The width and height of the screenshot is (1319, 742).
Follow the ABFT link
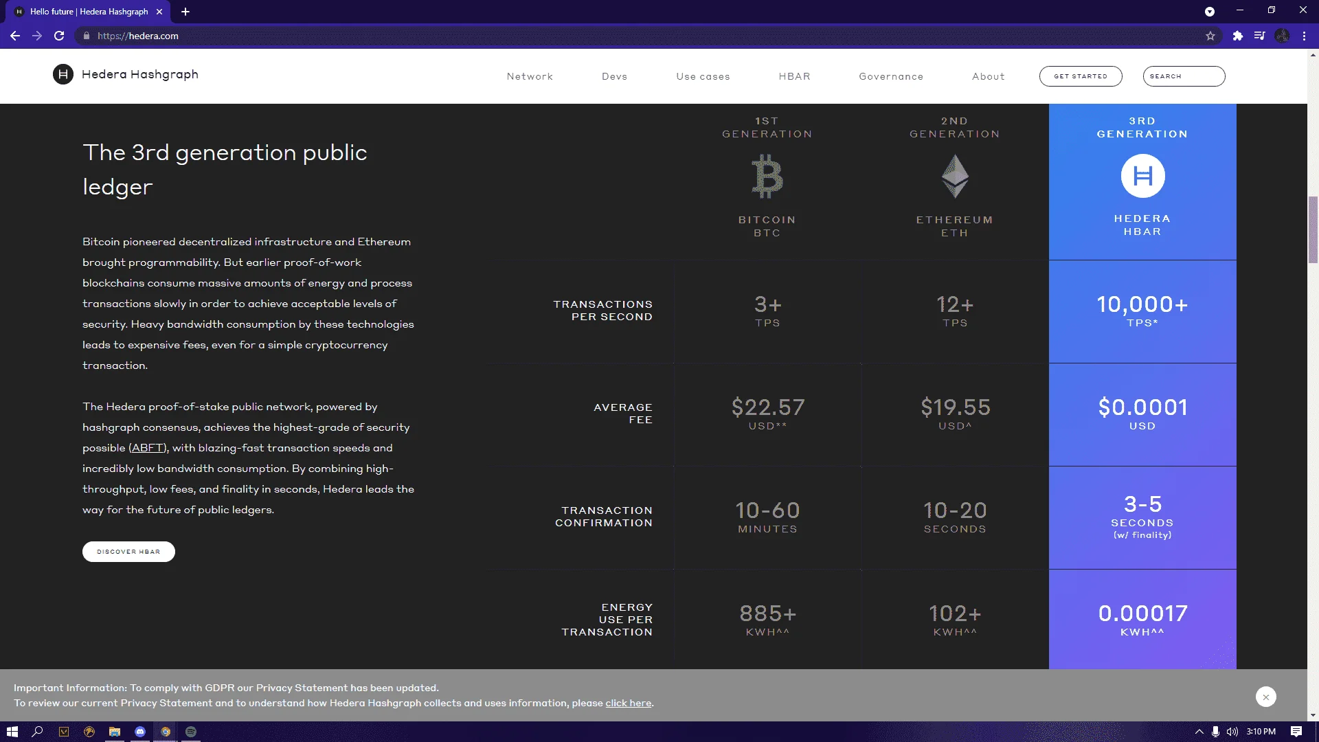[148, 448]
